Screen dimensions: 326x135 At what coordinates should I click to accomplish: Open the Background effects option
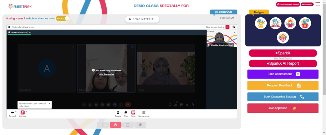coord(144,114)
